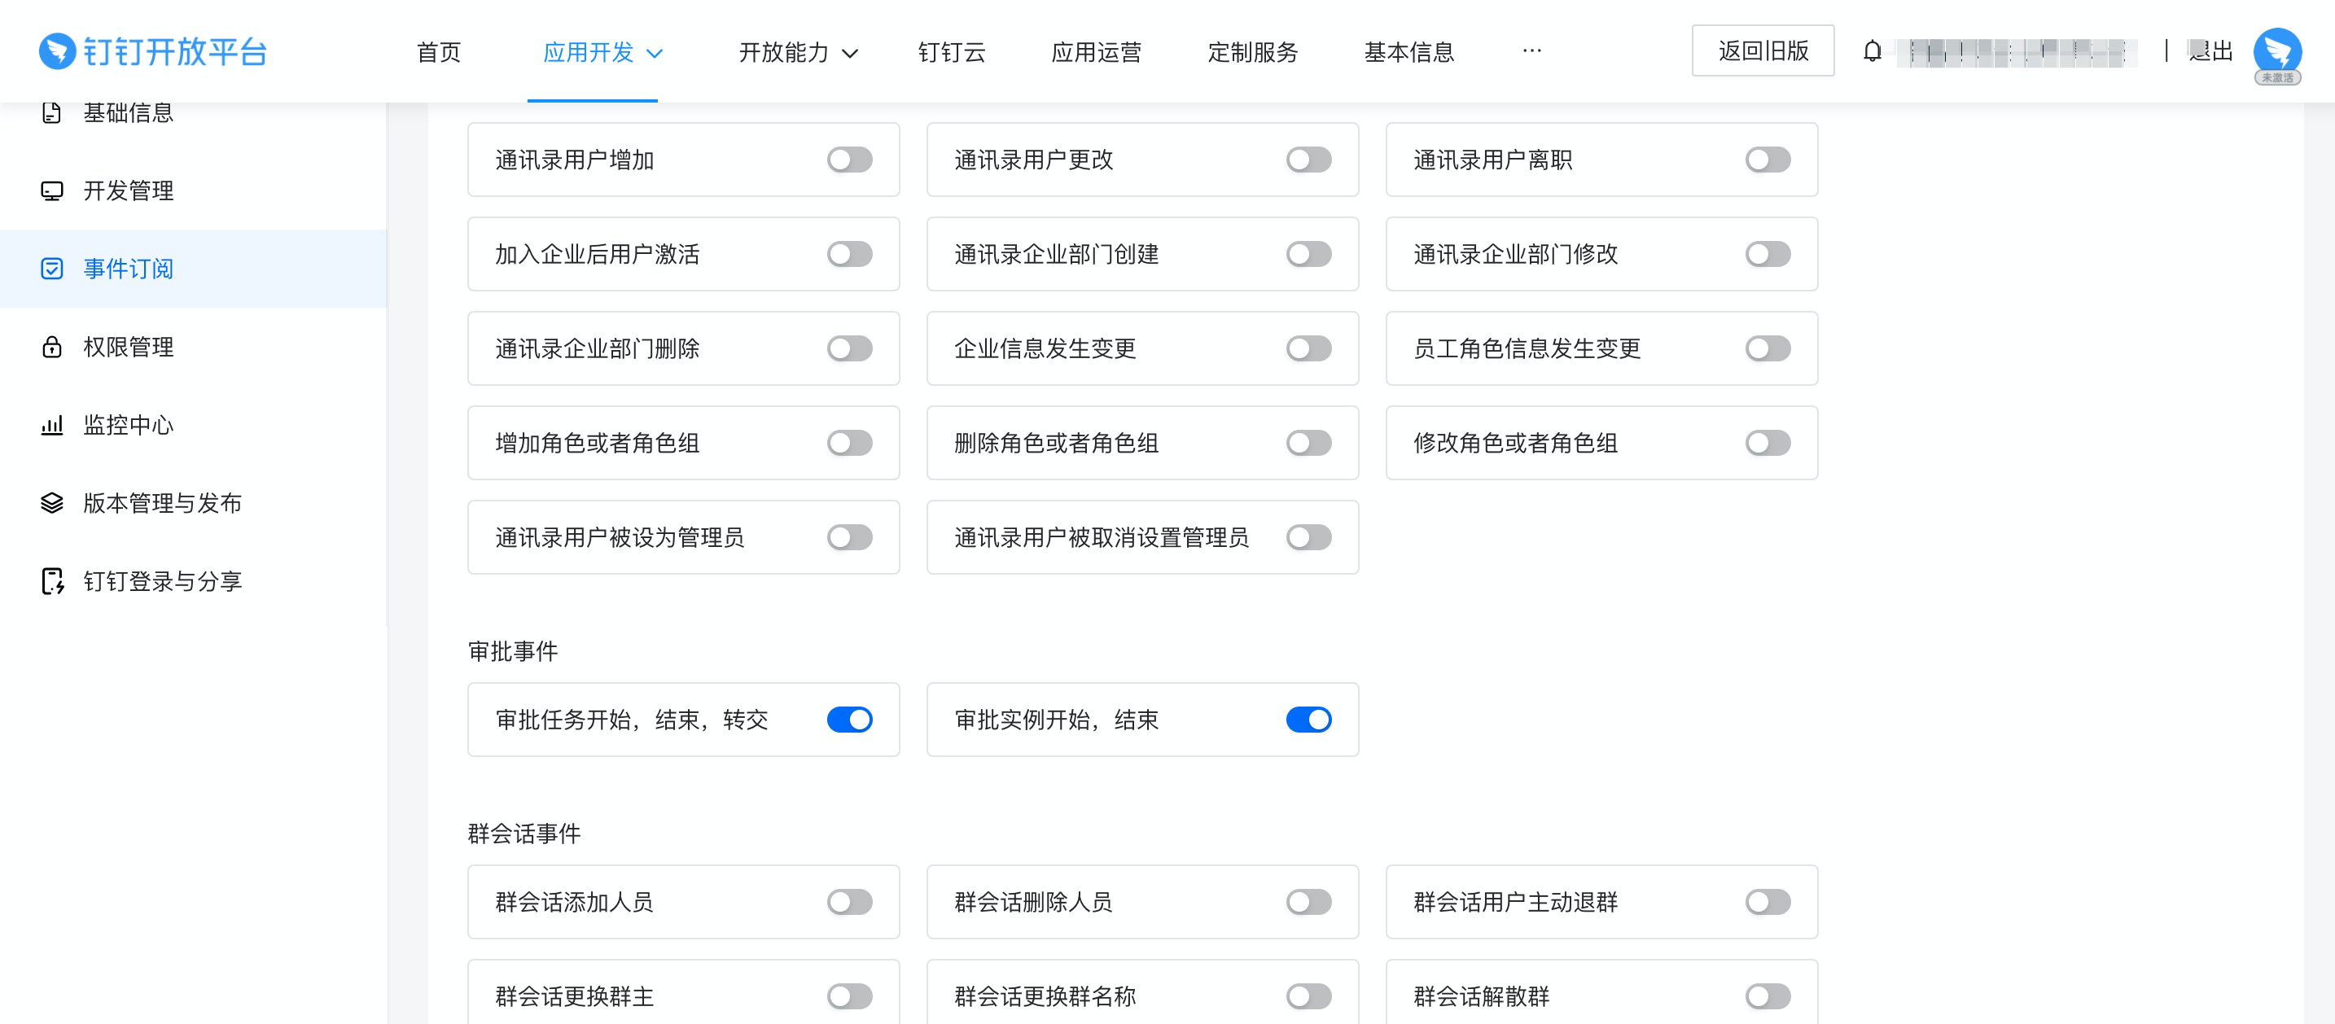Click the 版本管理与发布 layers icon
This screenshot has height=1024, width=2335.
51,503
